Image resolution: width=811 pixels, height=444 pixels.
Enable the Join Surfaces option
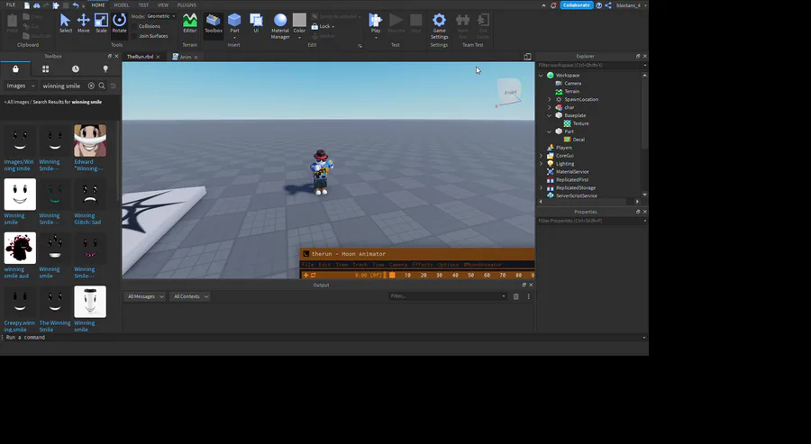[x=134, y=36]
